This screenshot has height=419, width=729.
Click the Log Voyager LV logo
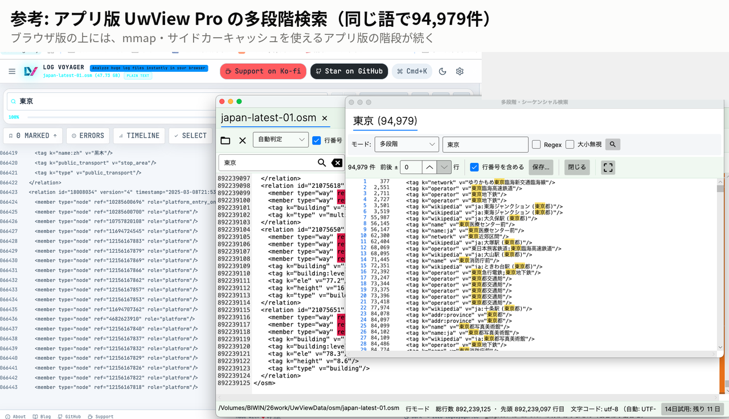point(31,71)
